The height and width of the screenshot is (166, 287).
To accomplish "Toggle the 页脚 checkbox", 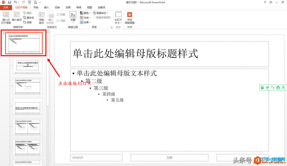I will [61, 21].
